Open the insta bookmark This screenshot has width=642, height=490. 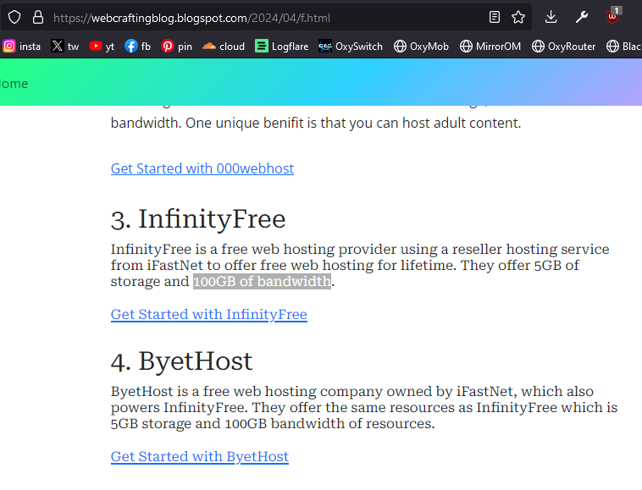[x=22, y=47]
